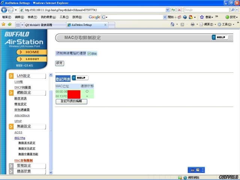Open the 路徑資訊 link
Image resolution: width=240 pixels, height=180 pixels.
point(20,98)
